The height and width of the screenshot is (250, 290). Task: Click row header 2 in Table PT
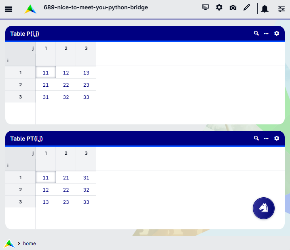(20, 190)
